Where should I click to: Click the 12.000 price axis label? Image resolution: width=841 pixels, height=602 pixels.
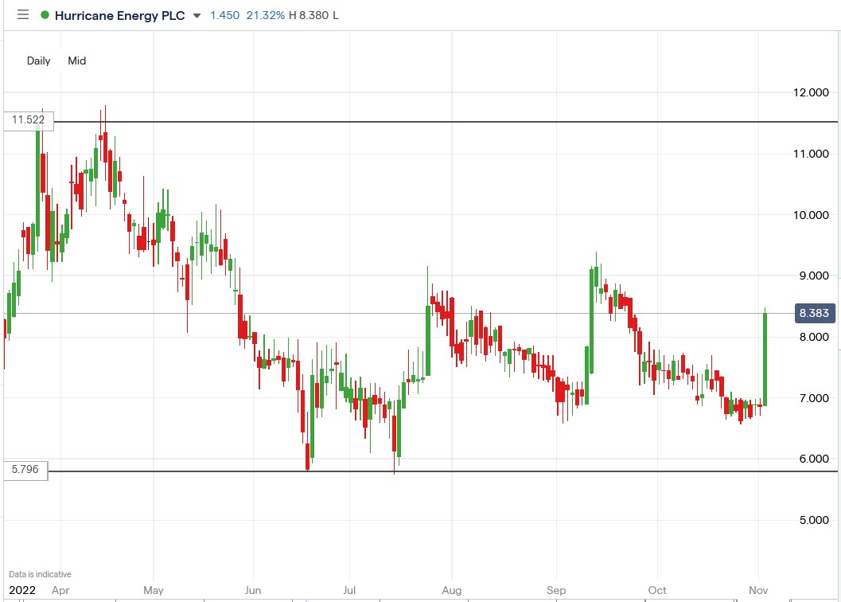click(812, 92)
